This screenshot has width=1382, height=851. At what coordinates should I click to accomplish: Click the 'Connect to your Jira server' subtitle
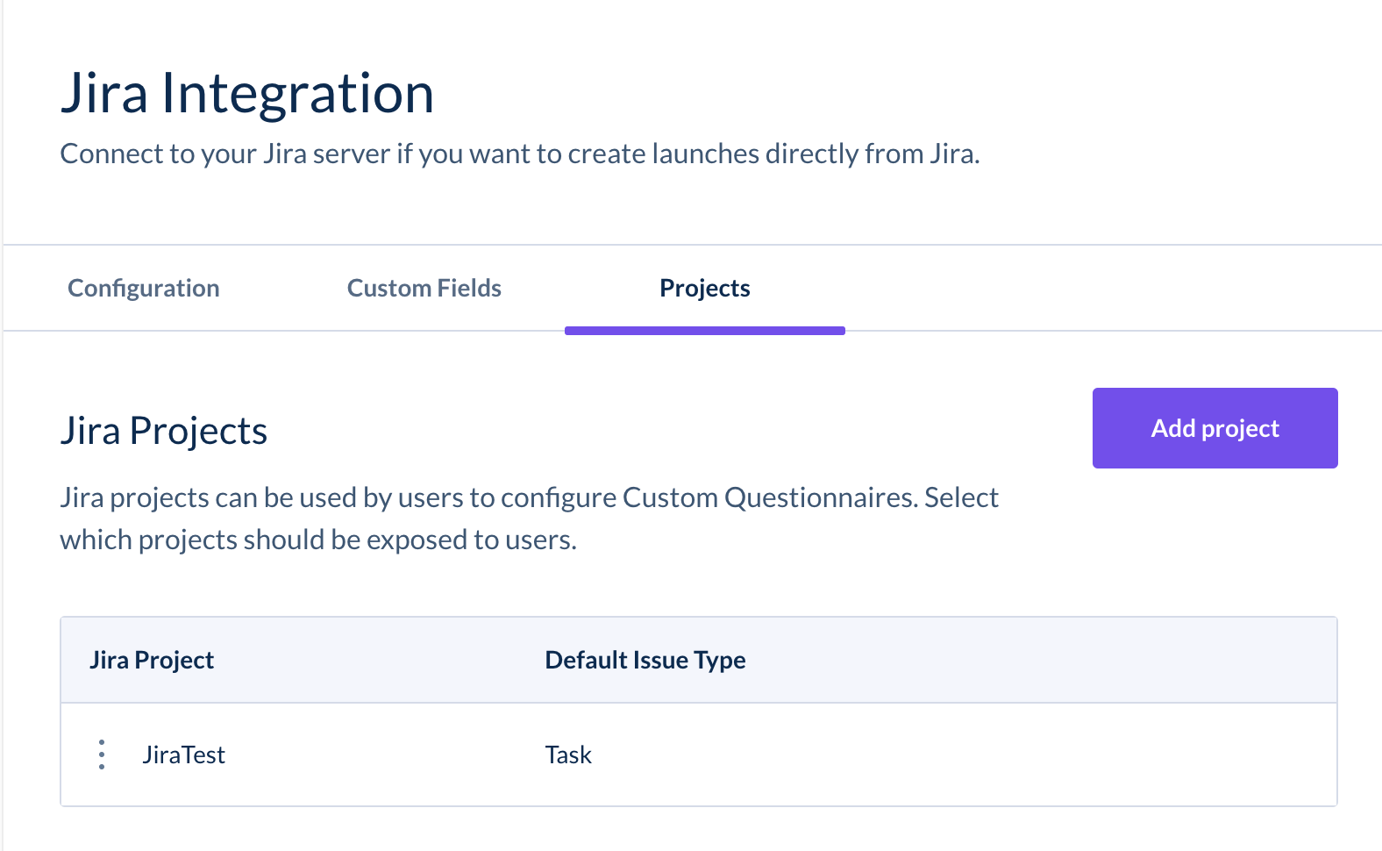tap(519, 154)
